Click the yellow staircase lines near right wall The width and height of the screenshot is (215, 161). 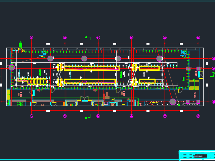tap(194, 85)
